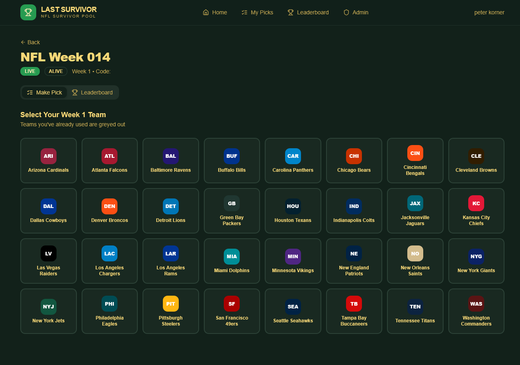Open Home in the top navigation
Viewport: 520px width, 365px height.
click(x=215, y=12)
